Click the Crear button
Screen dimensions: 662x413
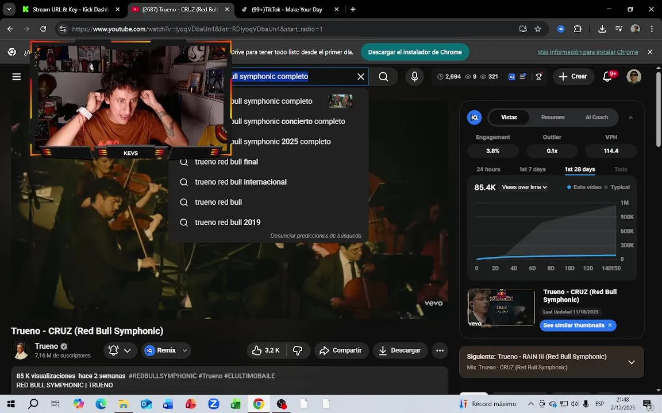tap(573, 77)
